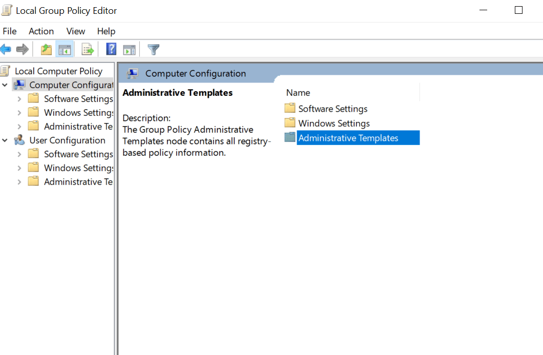Open Filter Options via the funnel icon

[153, 49]
